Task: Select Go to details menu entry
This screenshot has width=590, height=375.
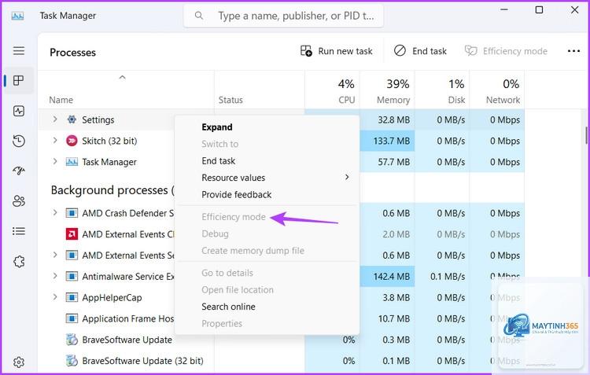Action: [x=227, y=273]
